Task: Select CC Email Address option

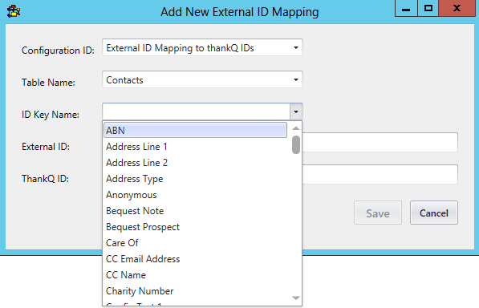Action: tap(195, 259)
